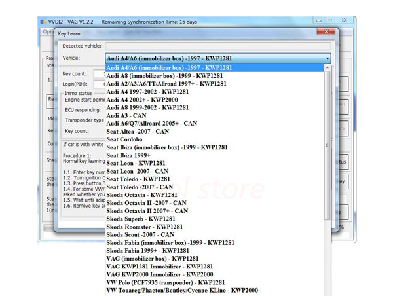The height and width of the screenshot is (296, 393).
Task: Click the dropdown list scrollbar up arrow
Action: (x=327, y=68)
